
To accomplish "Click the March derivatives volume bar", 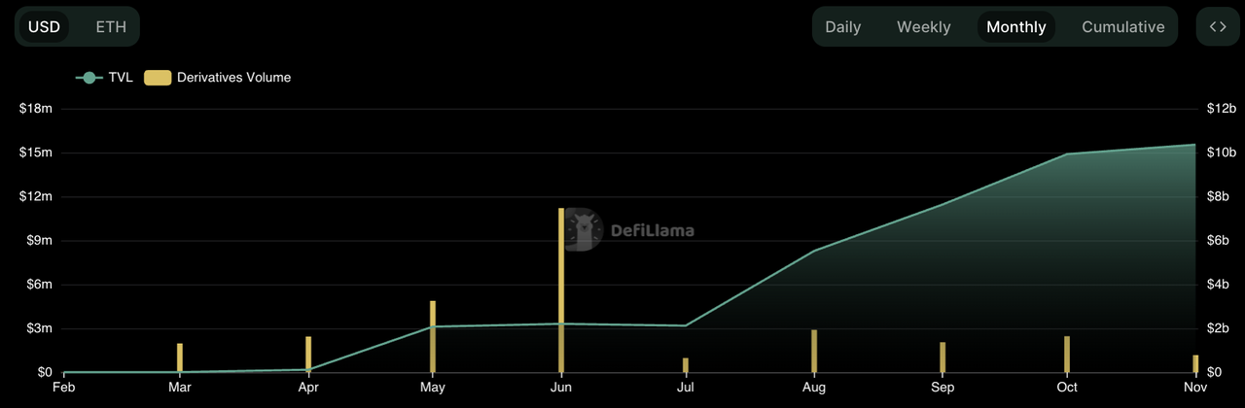I will pos(180,357).
